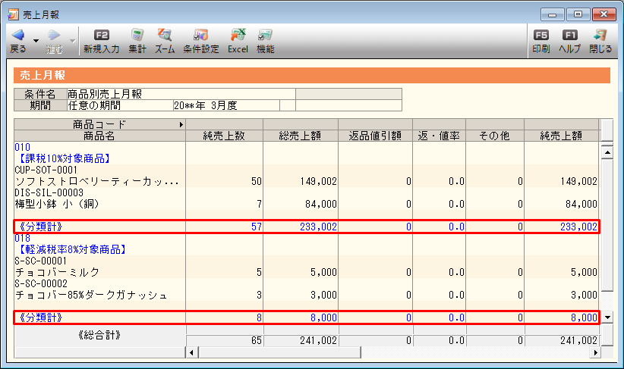Click the vertical scrollbar up arrow

[x=607, y=152]
